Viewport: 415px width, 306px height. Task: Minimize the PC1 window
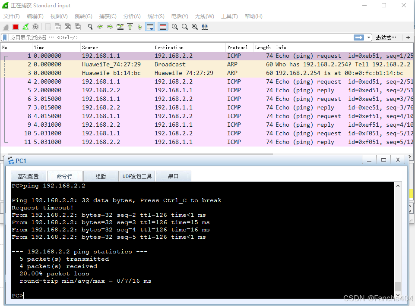[369, 160]
